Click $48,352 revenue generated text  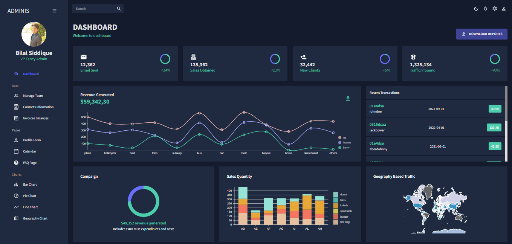coord(144,223)
